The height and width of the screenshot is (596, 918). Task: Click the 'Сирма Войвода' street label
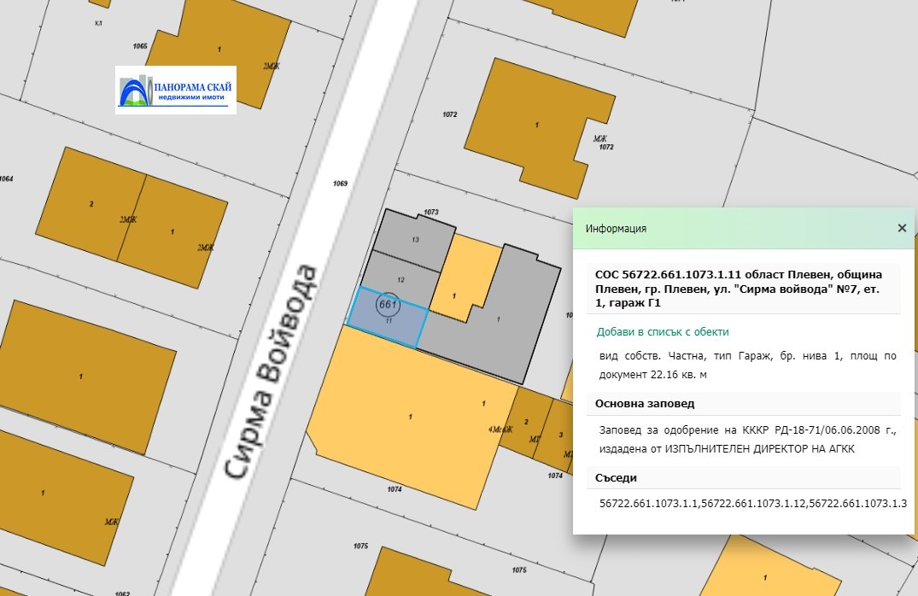272,371
